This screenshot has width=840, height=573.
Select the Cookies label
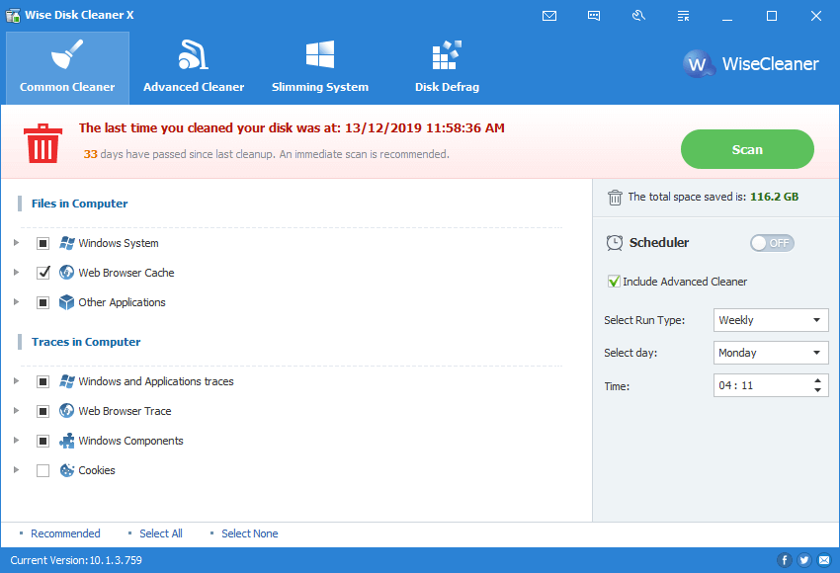tap(97, 470)
